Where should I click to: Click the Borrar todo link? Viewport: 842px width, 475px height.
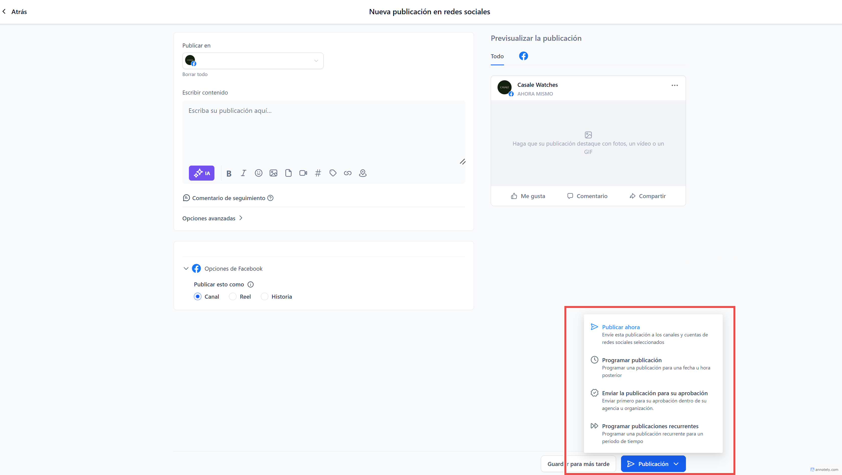click(195, 75)
